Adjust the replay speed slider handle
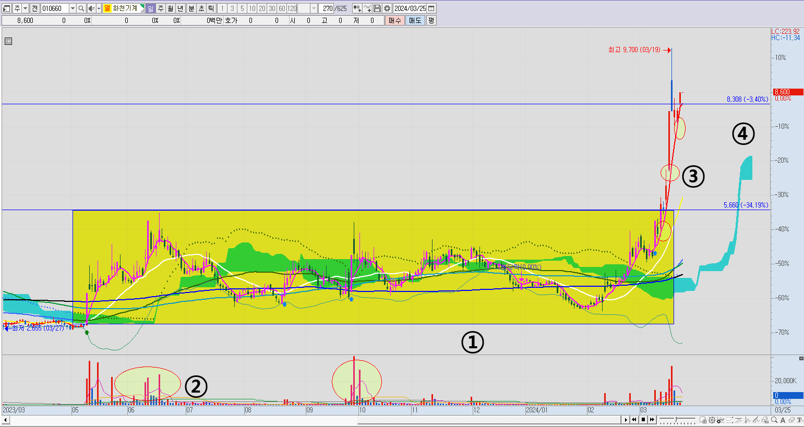The width and height of the screenshot is (804, 427). click(676, 419)
